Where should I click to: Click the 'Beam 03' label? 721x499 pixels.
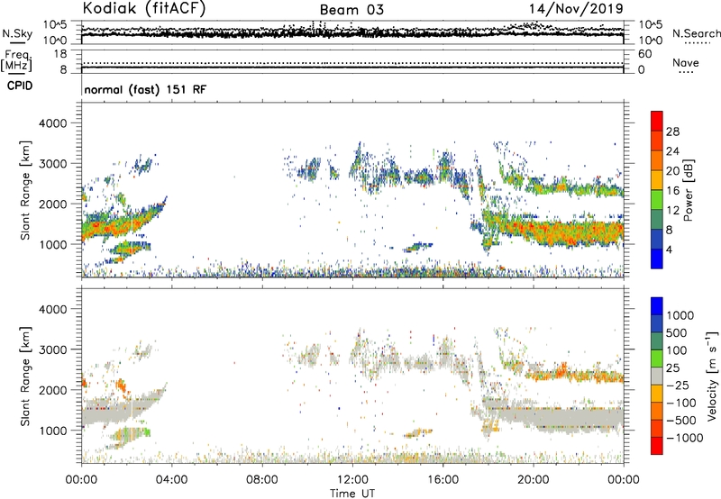tap(351, 10)
